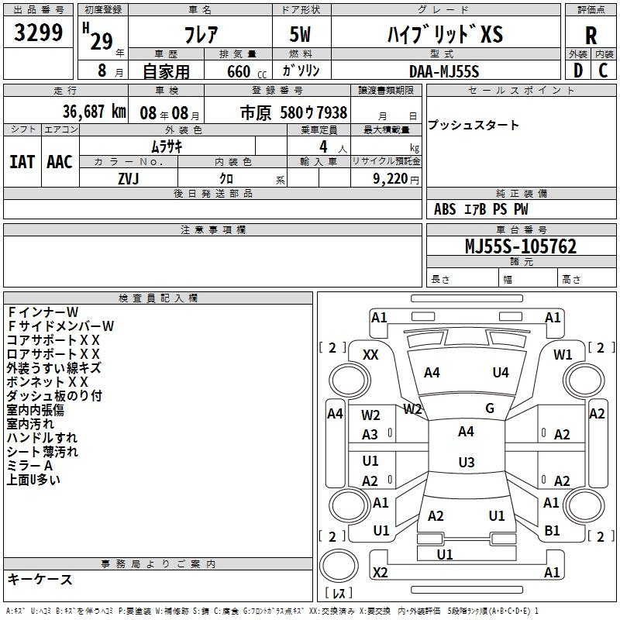Select the W1 marker on the diagram
Screen dimensions: 620x620
click(x=563, y=354)
